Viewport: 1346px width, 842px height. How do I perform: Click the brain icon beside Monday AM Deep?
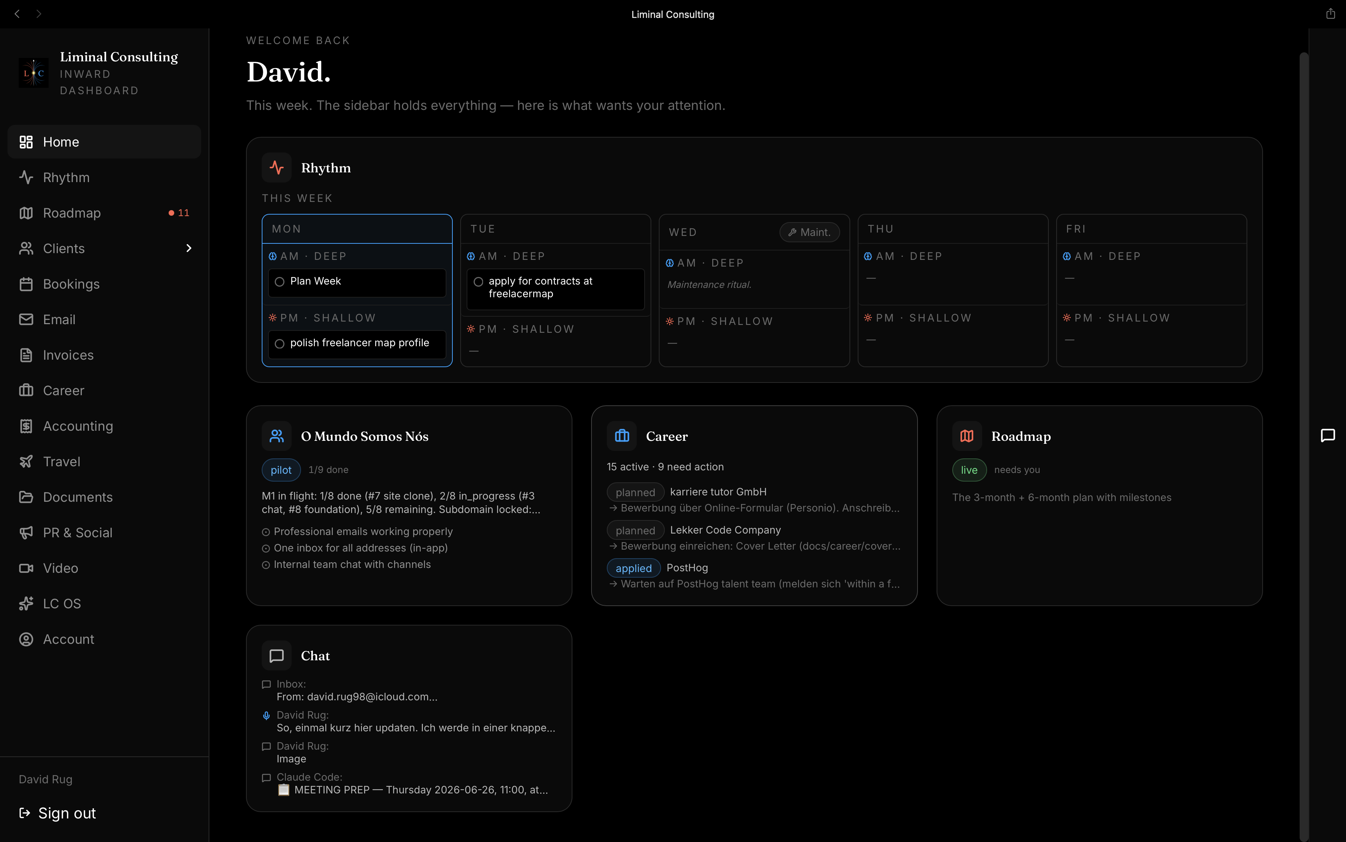[273, 256]
